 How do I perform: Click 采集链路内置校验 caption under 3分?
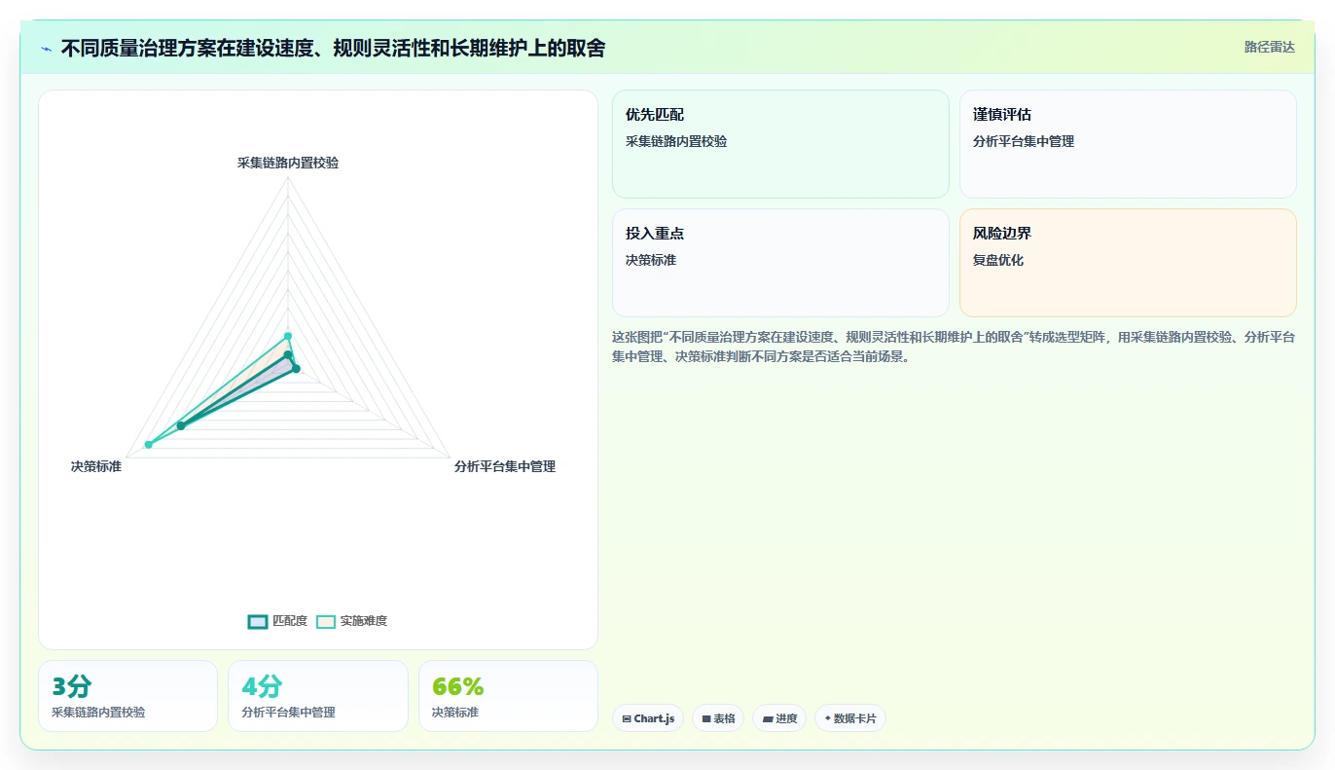click(x=98, y=713)
